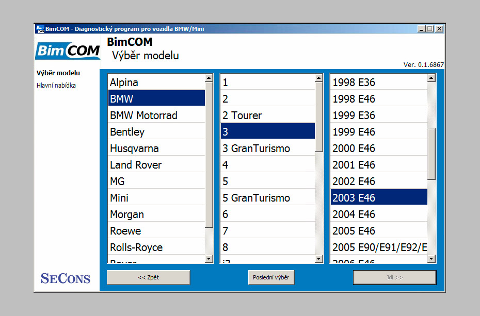Click the BimCOM logo image
This screenshot has height=316, width=480.
[68, 51]
